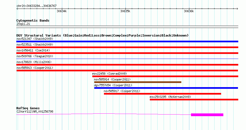
Task: Open the nsv1056411 (Coe2014) label
Action: coord(33,50)
